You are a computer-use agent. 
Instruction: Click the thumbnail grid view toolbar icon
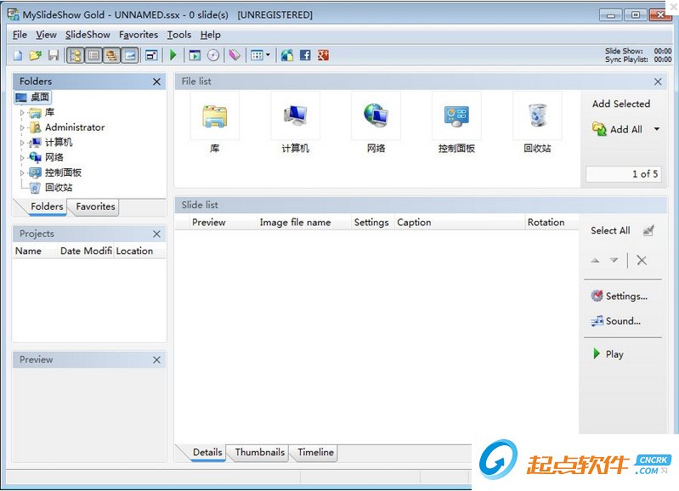point(257,55)
